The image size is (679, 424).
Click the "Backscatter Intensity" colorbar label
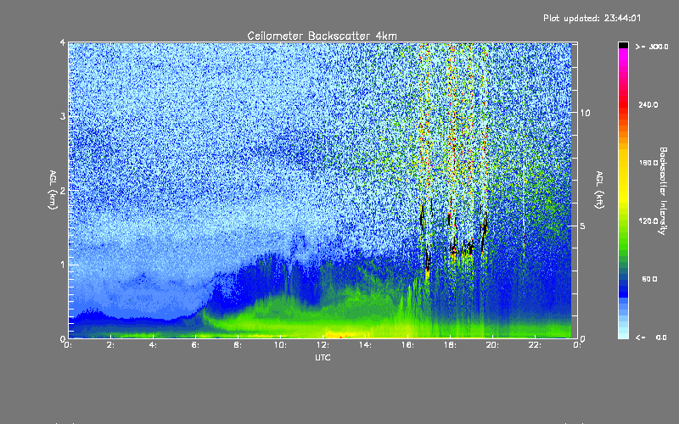pyautogui.click(x=663, y=191)
